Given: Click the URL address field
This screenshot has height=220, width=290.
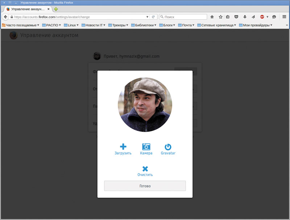Looking at the screenshot, I should (x=79, y=17).
